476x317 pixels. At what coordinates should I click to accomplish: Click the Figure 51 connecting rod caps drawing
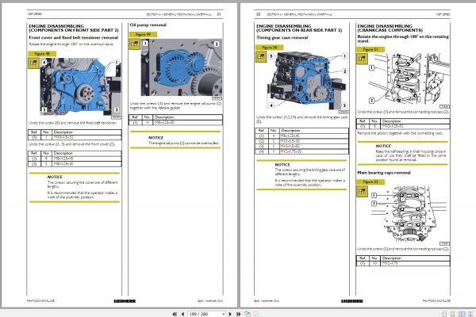[409, 79]
